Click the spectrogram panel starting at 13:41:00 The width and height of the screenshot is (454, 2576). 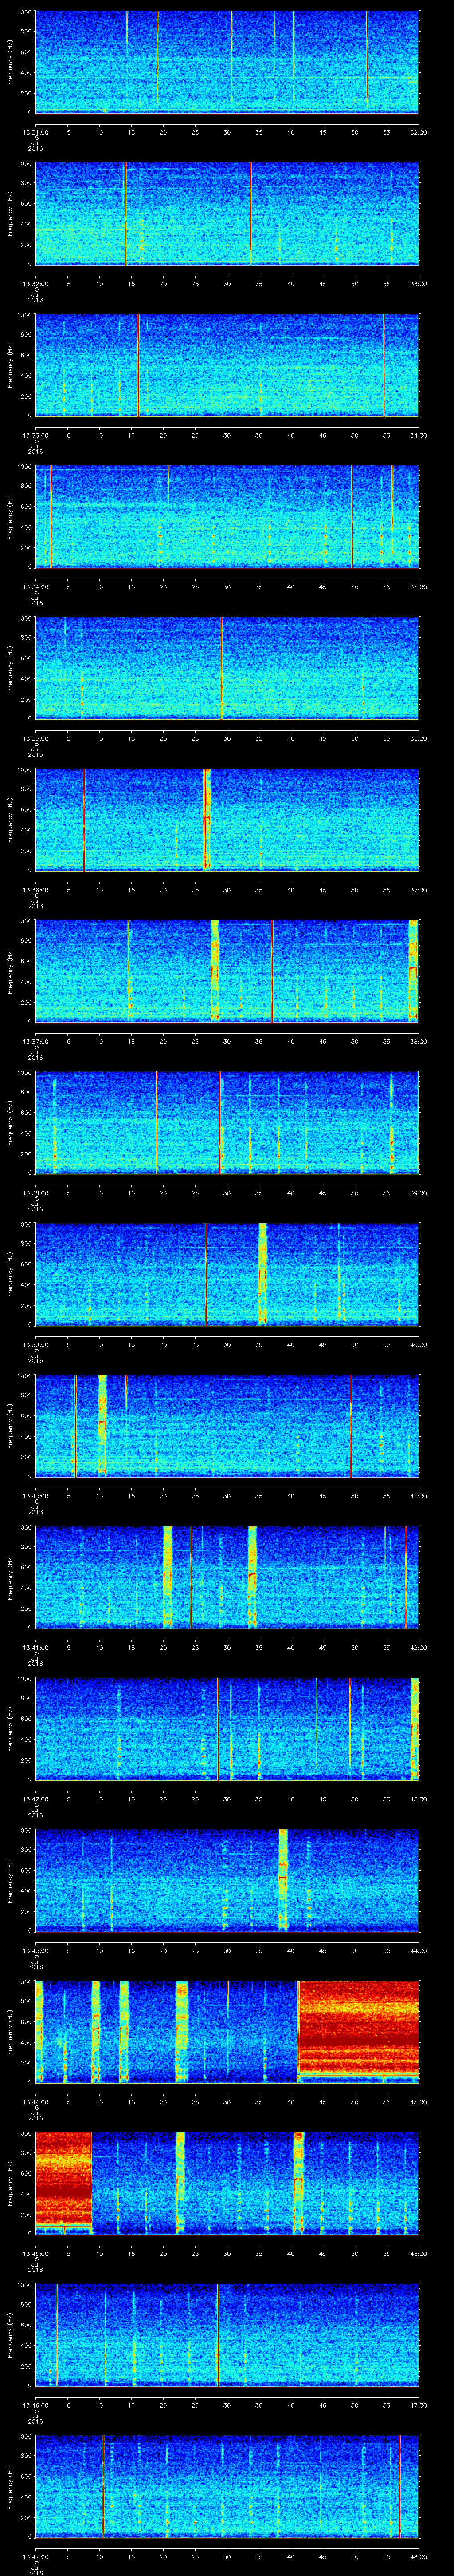(227, 1576)
